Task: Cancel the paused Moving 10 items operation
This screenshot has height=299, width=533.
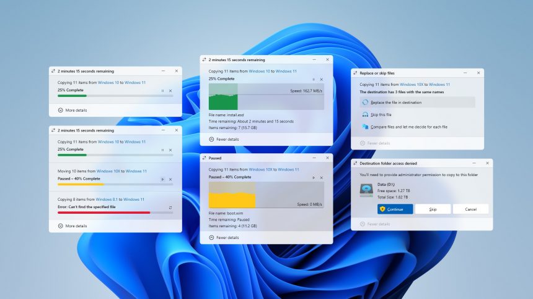Action: point(170,179)
